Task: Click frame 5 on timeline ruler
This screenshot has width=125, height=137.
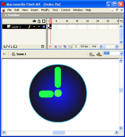Action: coord(56,21)
